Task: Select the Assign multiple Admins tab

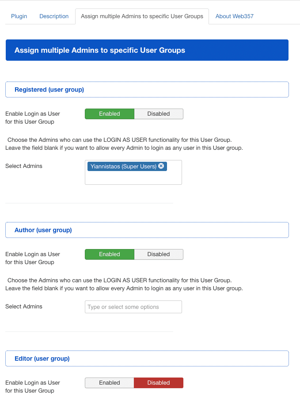Action: coord(141,16)
